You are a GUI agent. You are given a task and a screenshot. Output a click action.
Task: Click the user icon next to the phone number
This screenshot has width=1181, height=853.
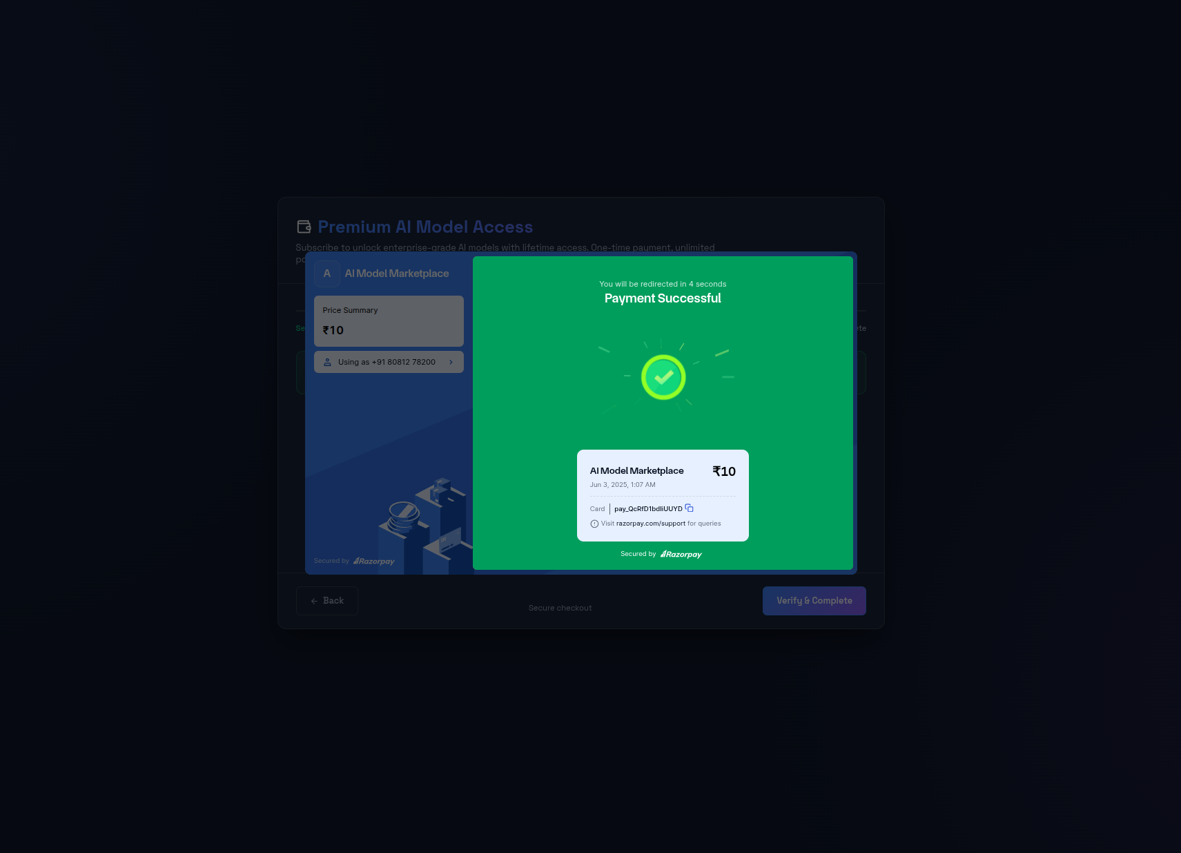pos(328,362)
